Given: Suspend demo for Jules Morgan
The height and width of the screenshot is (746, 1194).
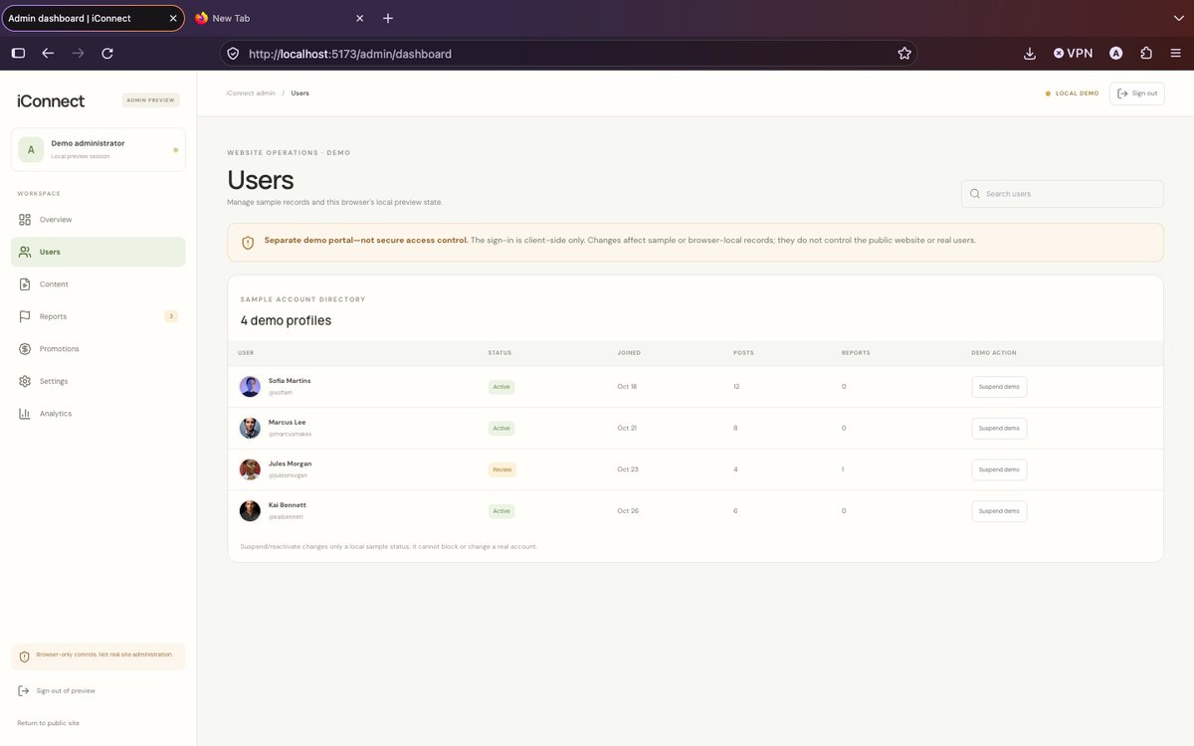Looking at the screenshot, I should click(x=999, y=469).
